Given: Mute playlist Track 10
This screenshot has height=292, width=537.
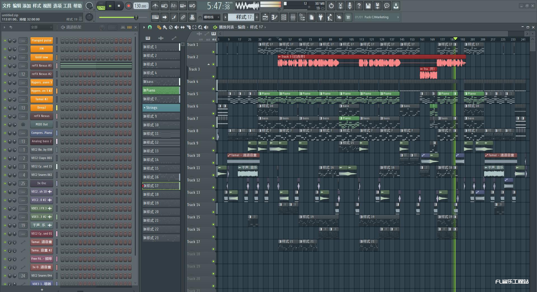Looking at the screenshot, I should [x=213, y=163].
